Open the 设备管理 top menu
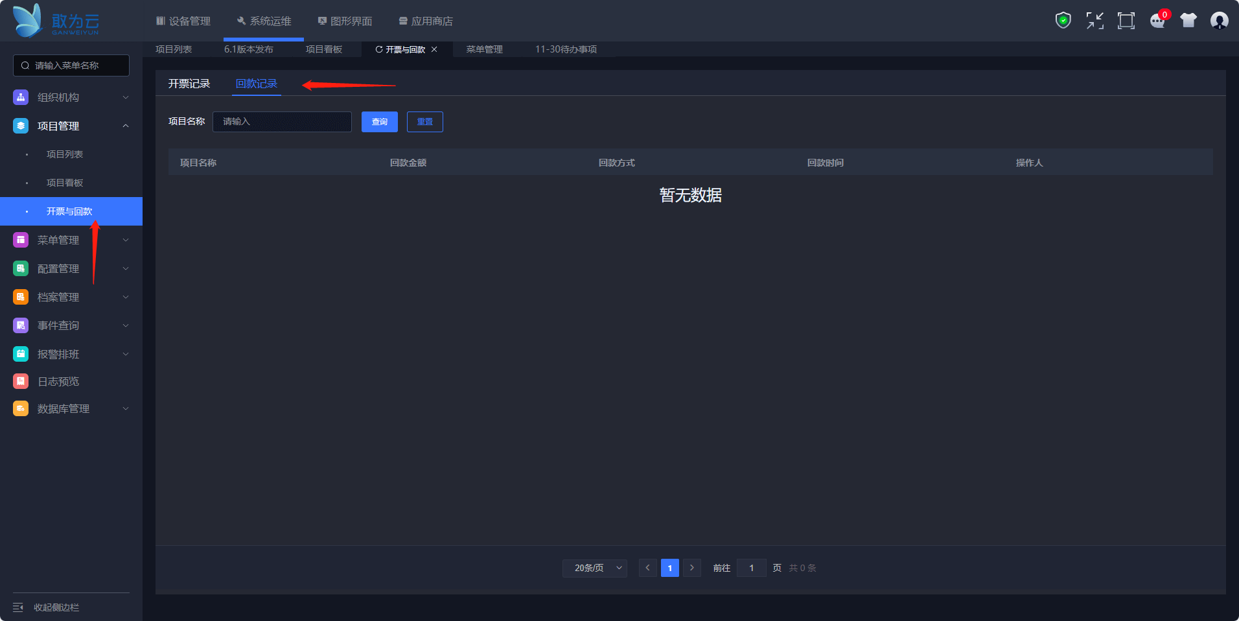1239x621 pixels. tap(183, 21)
